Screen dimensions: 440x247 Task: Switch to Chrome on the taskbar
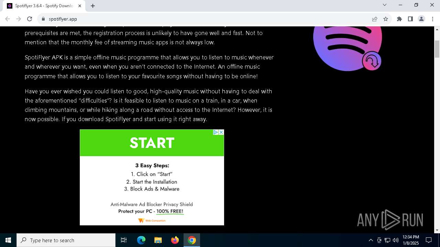pyautogui.click(x=192, y=240)
